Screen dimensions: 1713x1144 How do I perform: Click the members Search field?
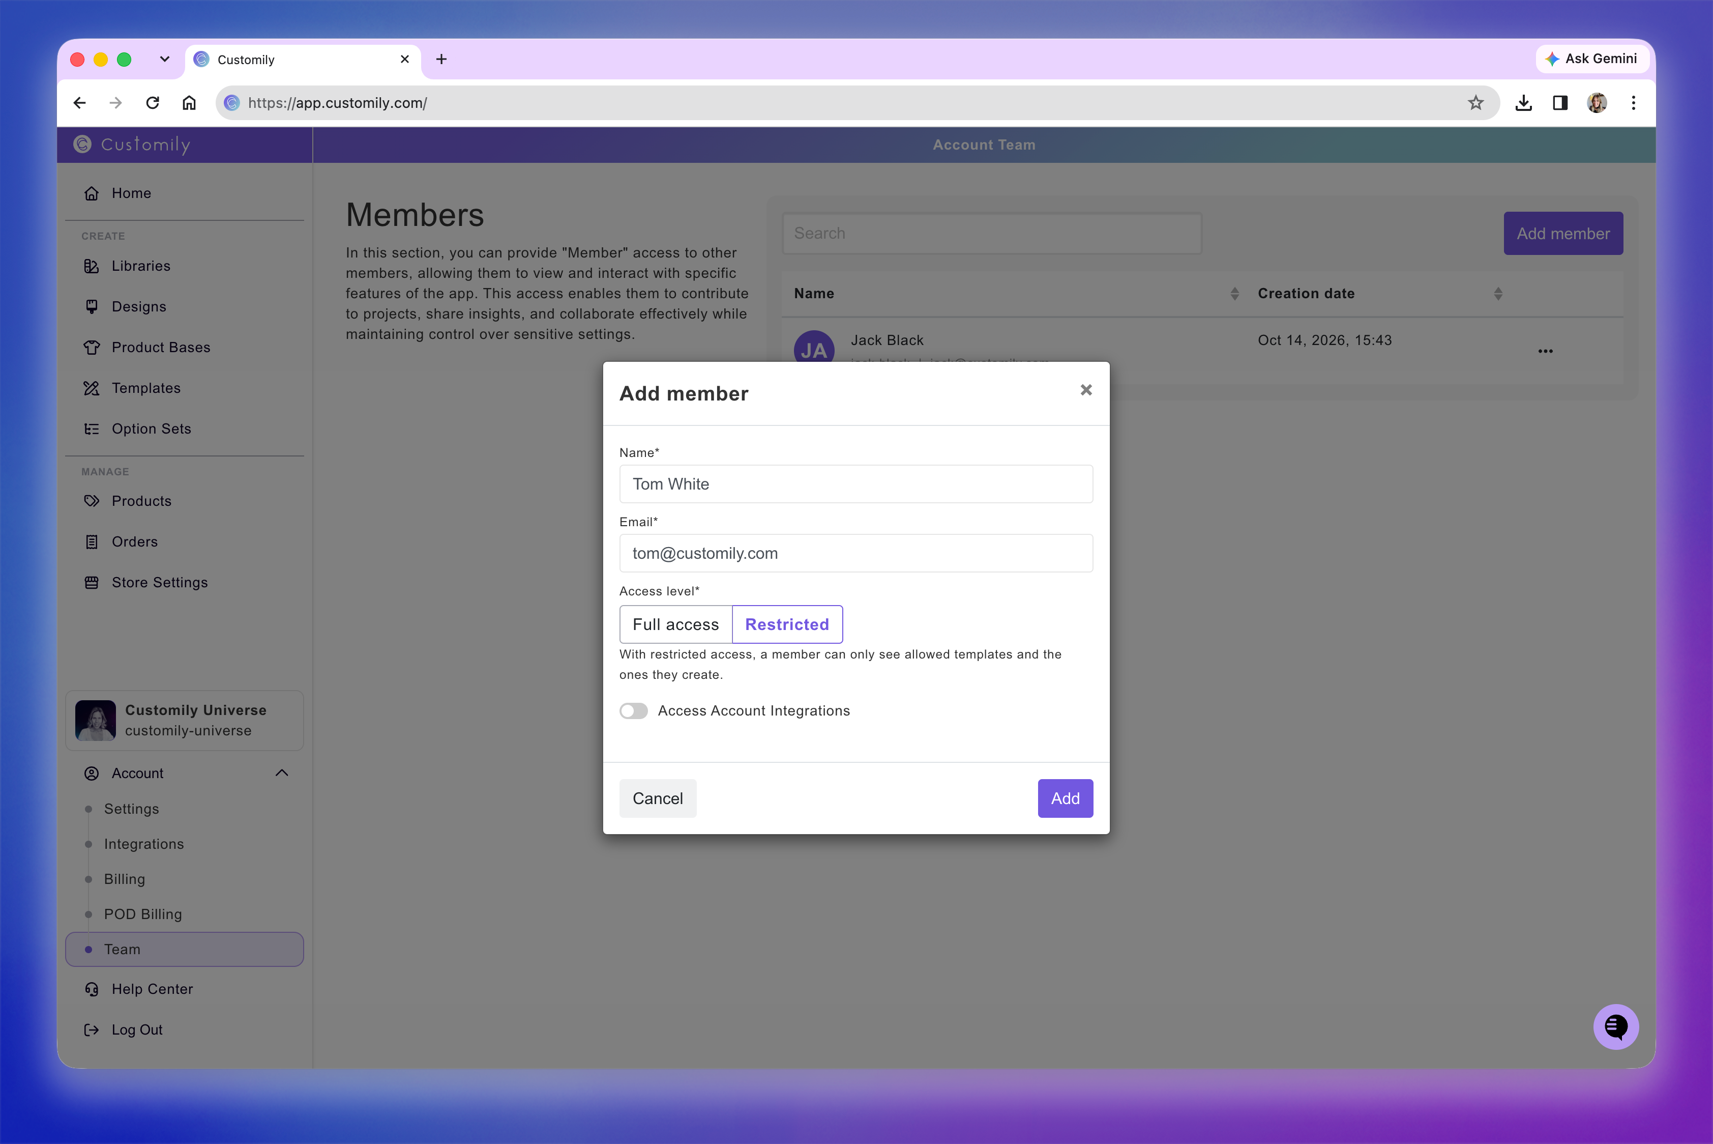click(x=992, y=234)
